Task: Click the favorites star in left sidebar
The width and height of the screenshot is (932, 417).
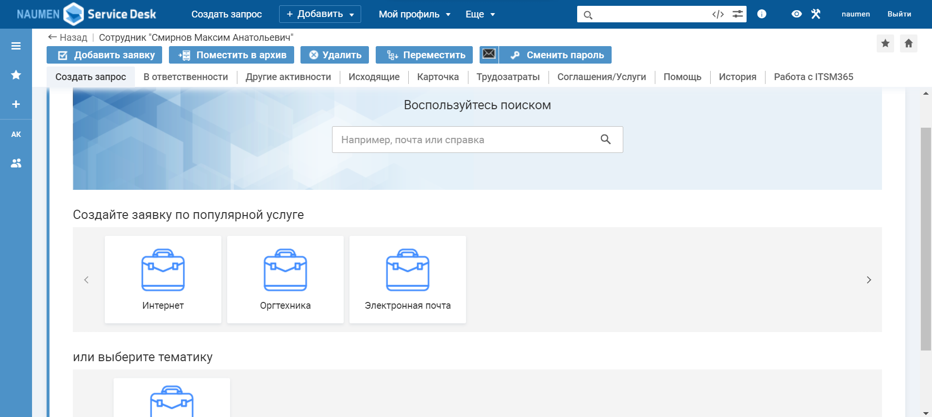Action: (x=16, y=75)
